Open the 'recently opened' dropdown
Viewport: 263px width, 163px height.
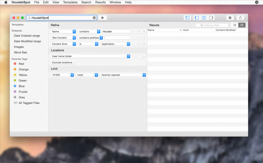(x=123, y=75)
